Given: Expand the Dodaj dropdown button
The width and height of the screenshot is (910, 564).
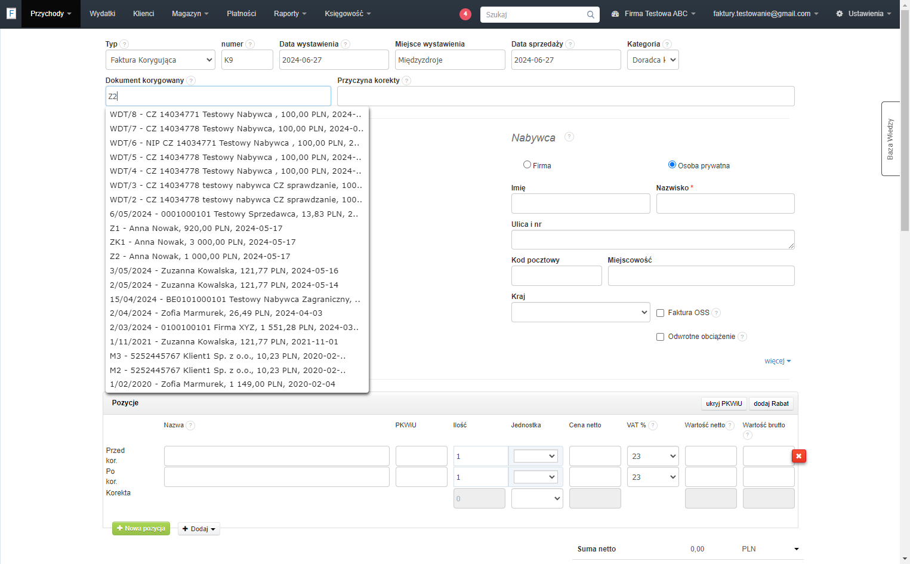Looking at the screenshot, I should click(x=199, y=529).
